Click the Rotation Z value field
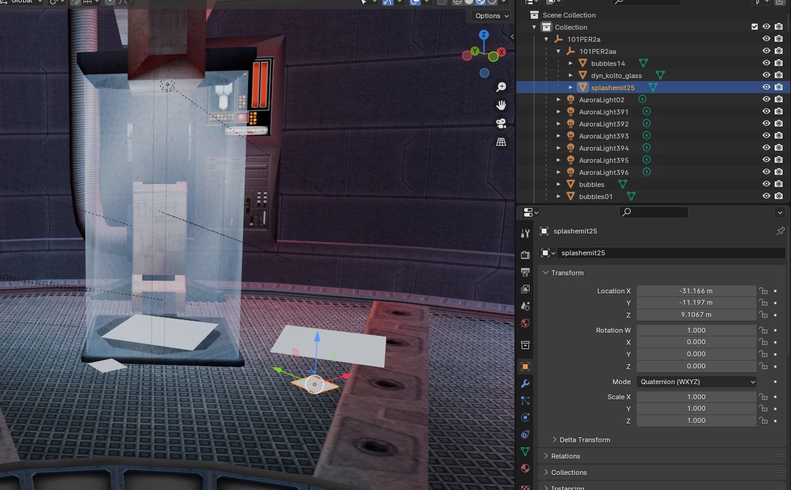791x490 pixels. tap(696, 366)
